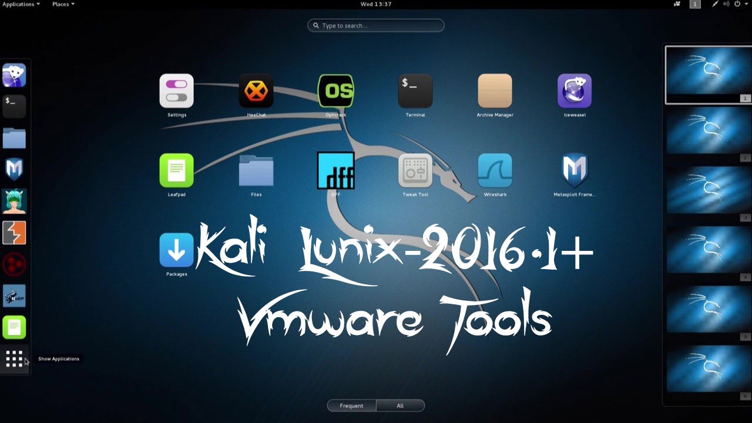This screenshot has width=752, height=423.
Task: Open the Files folder in the dock
Action: tap(14, 138)
